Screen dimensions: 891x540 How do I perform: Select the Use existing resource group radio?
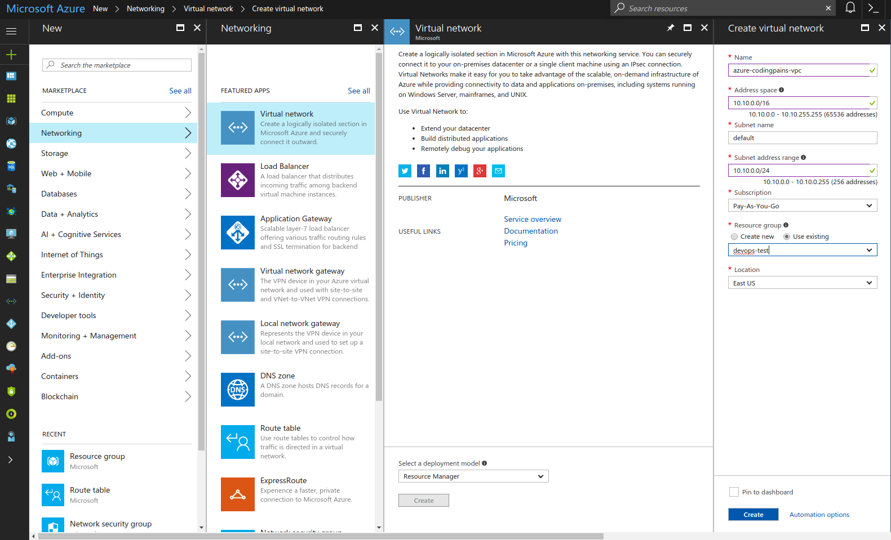click(787, 236)
